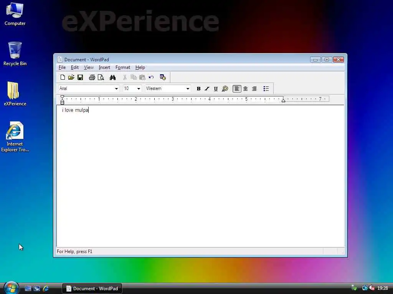Select the Internet Explorer Tro... shortcut
This screenshot has height=294, width=393.
15,137
